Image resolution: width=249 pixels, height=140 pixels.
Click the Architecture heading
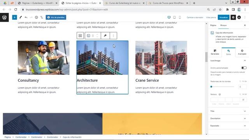point(87,80)
